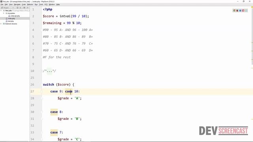Click 'switch' keyword on line 26
The height and width of the screenshot is (142, 253).
coord(48,84)
